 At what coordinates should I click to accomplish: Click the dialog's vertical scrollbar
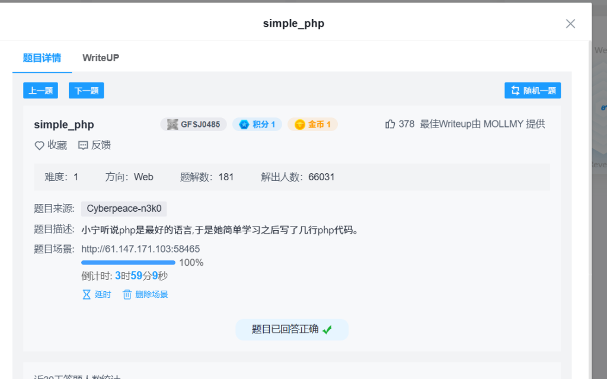(588, 178)
